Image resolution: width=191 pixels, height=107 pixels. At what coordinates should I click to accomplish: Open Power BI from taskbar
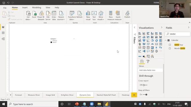(x=107, y=104)
